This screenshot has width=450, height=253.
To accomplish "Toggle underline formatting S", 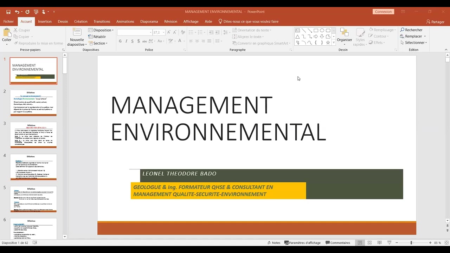I will click(x=132, y=41).
